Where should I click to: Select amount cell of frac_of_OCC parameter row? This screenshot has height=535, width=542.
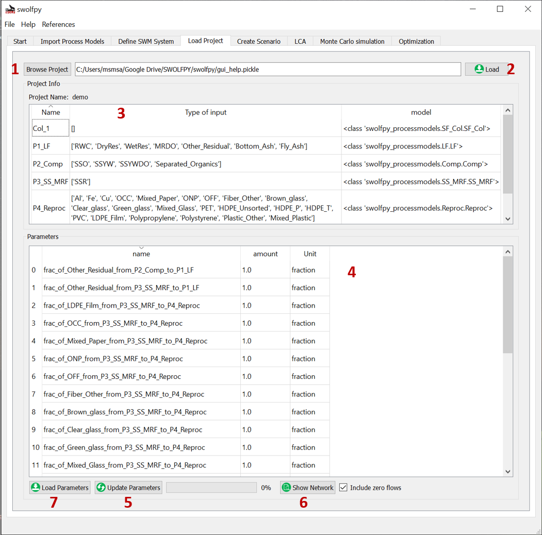[x=265, y=323]
